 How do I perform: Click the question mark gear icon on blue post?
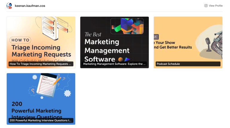click(33, 91)
